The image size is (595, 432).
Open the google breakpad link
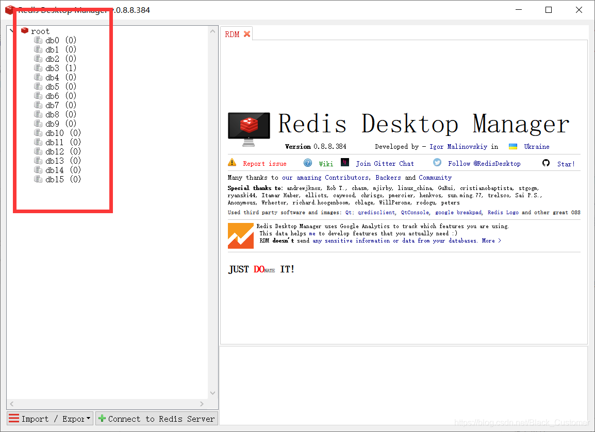coord(458,213)
